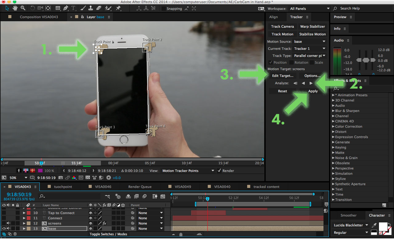Select the Pen tool
The height and width of the screenshot is (239, 394).
[x=66, y=8]
